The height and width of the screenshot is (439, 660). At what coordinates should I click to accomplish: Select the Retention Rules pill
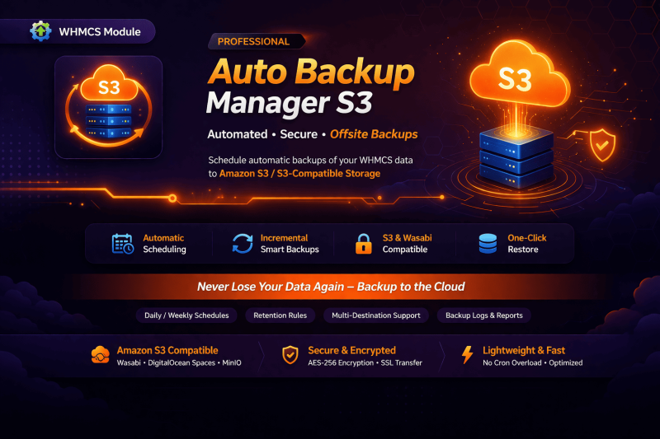(x=280, y=315)
